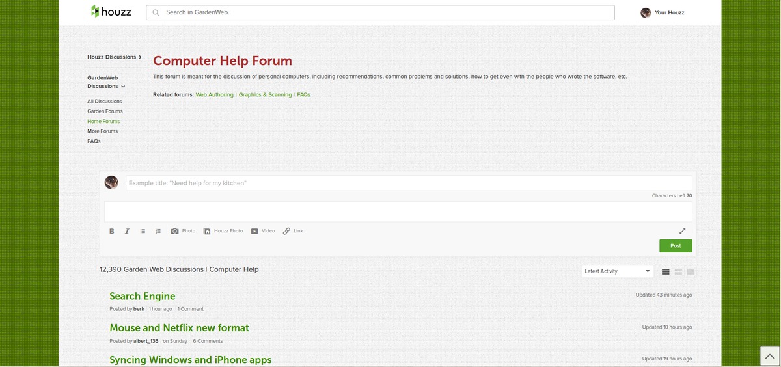Open FAQs in the sidebar
The image size is (781, 367).
click(94, 141)
